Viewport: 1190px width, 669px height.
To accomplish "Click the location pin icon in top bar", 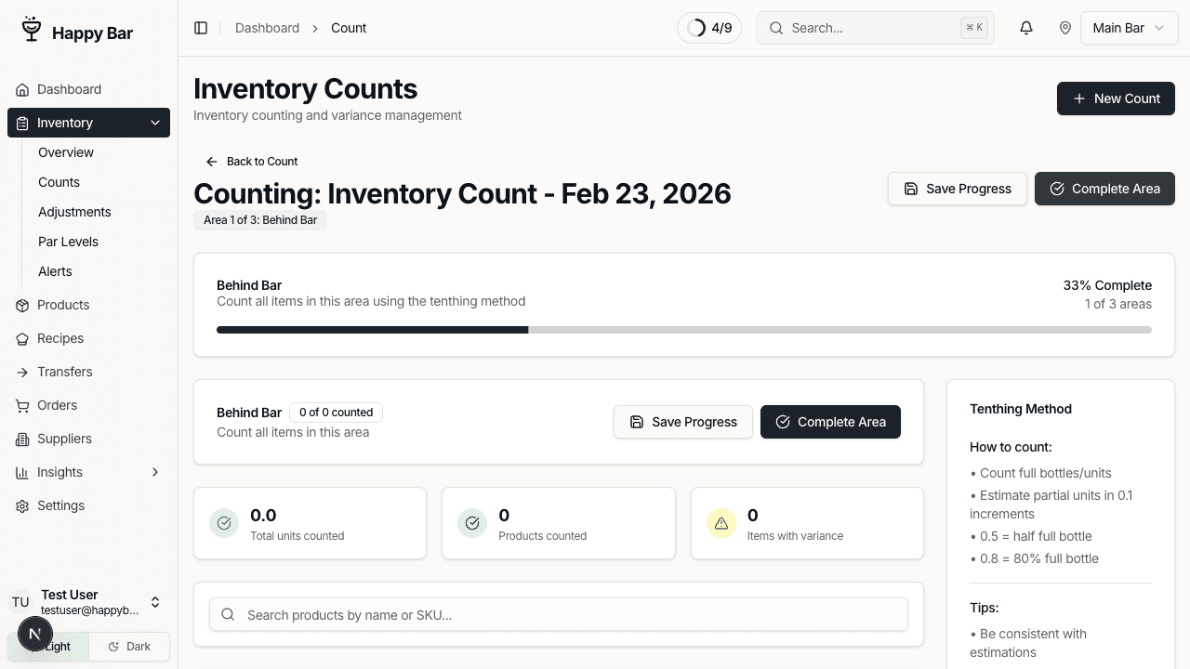I will click(x=1066, y=28).
